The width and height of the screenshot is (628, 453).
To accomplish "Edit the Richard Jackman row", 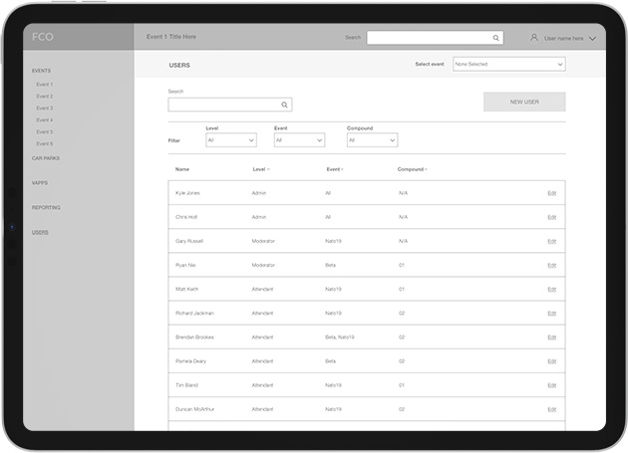I will 552,314.
